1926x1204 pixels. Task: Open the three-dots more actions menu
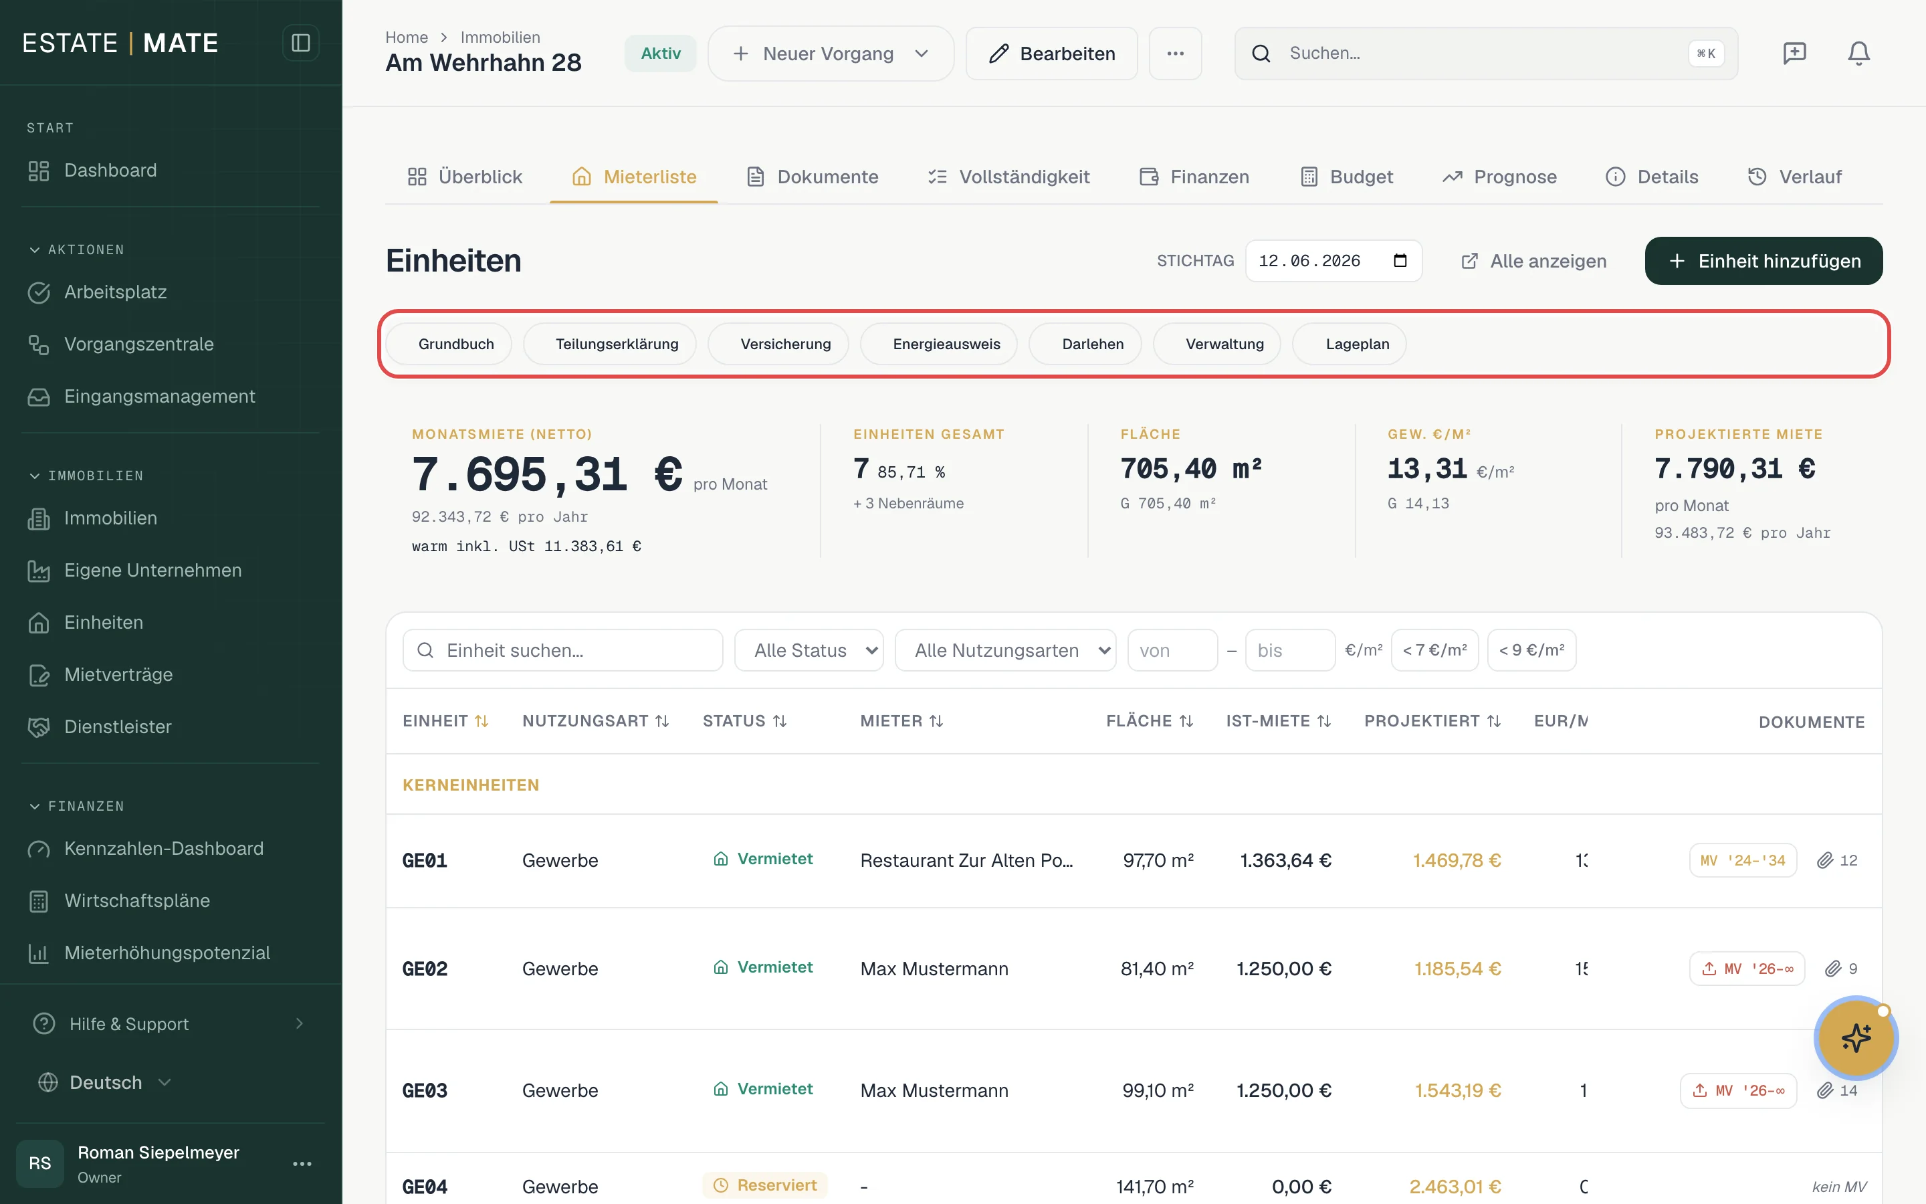tap(1176, 54)
